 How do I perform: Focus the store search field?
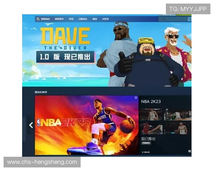tap(173, 19)
